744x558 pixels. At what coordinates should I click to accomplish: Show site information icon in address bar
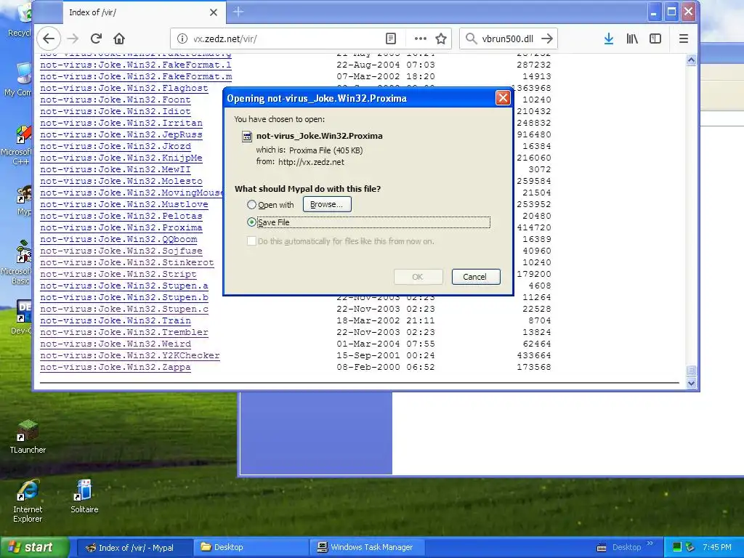click(x=182, y=39)
